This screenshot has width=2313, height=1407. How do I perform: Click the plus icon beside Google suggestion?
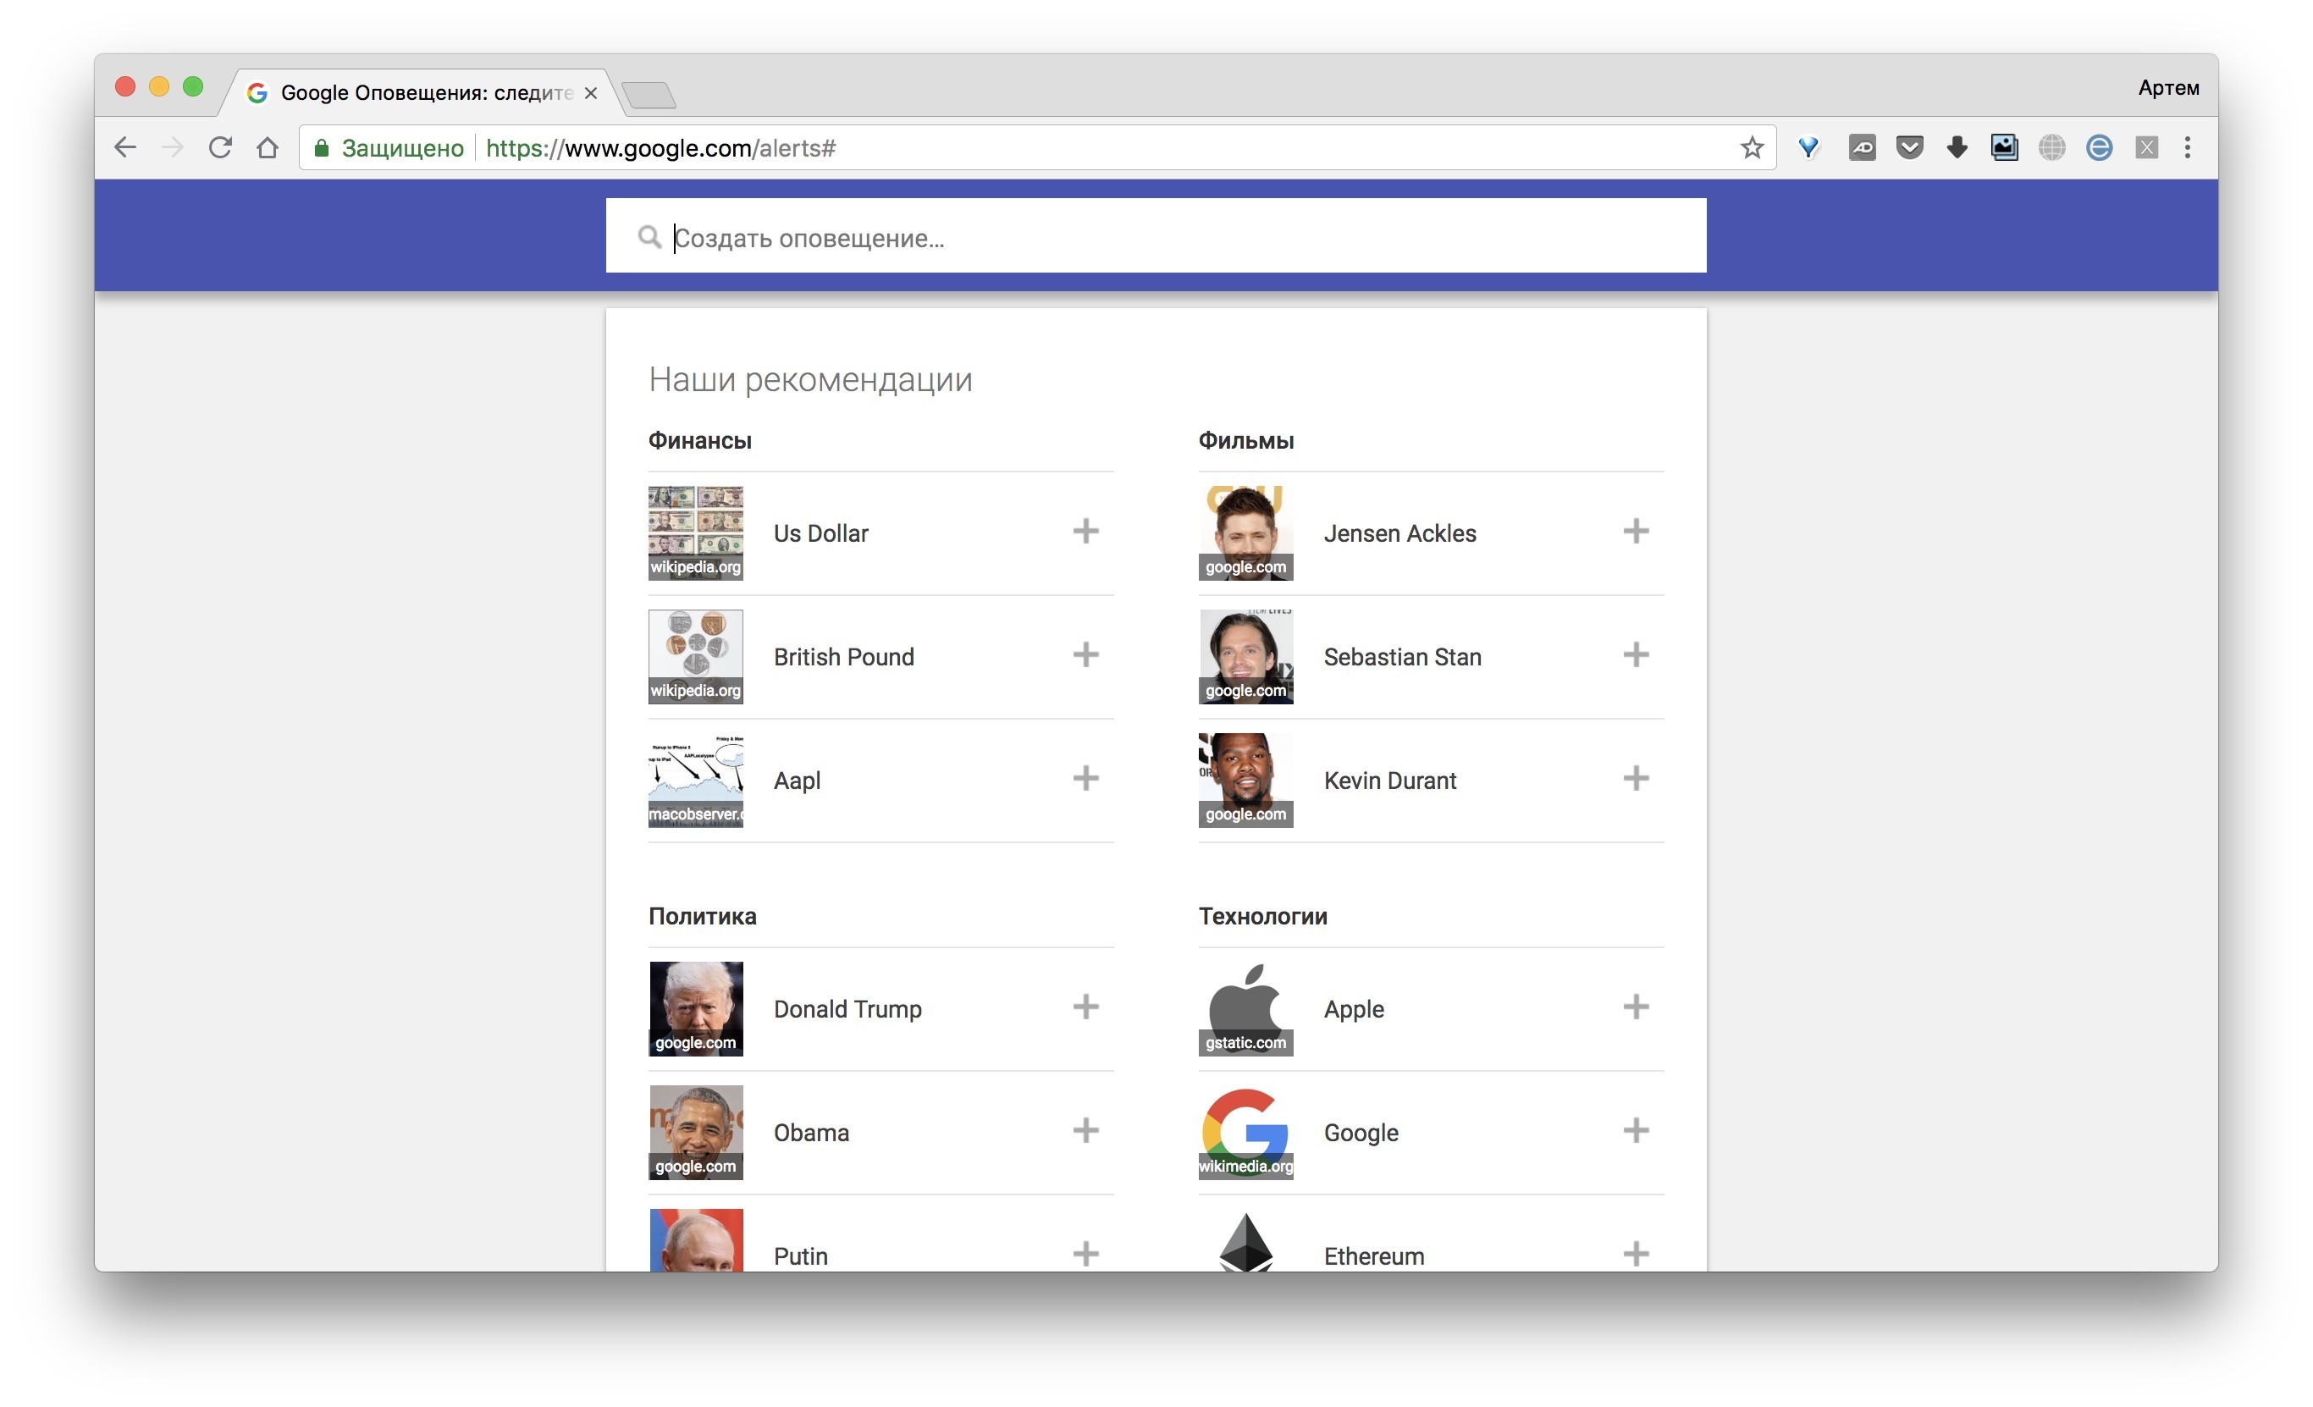click(x=1635, y=1130)
